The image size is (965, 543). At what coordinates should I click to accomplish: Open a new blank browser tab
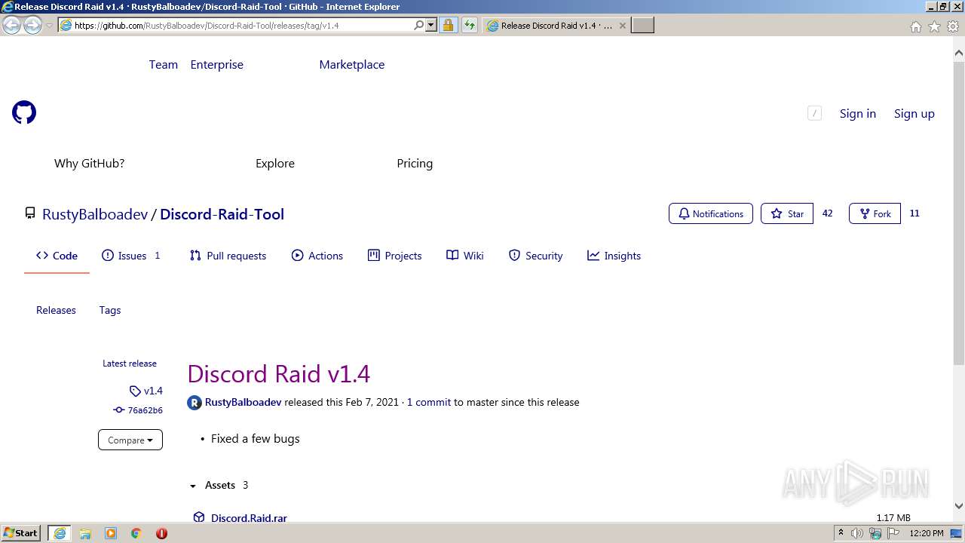coord(642,26)
